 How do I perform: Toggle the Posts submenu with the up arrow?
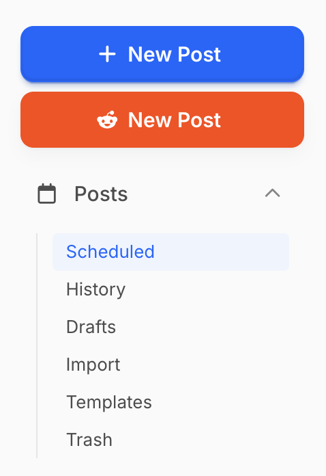pos(272,194)
